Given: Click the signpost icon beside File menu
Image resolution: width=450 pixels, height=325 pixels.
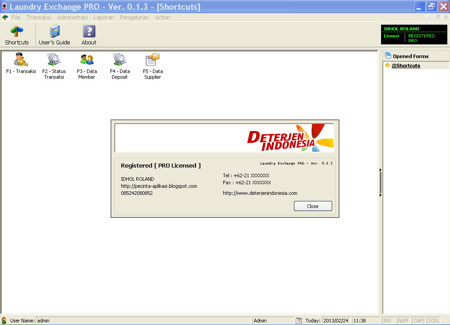Looking at the screenshot, I should [5, 18].
